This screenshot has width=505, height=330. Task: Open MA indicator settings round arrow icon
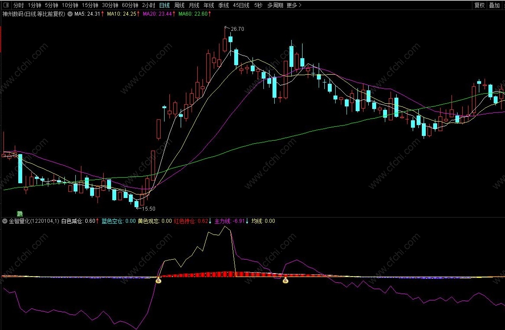pos(70,14)
